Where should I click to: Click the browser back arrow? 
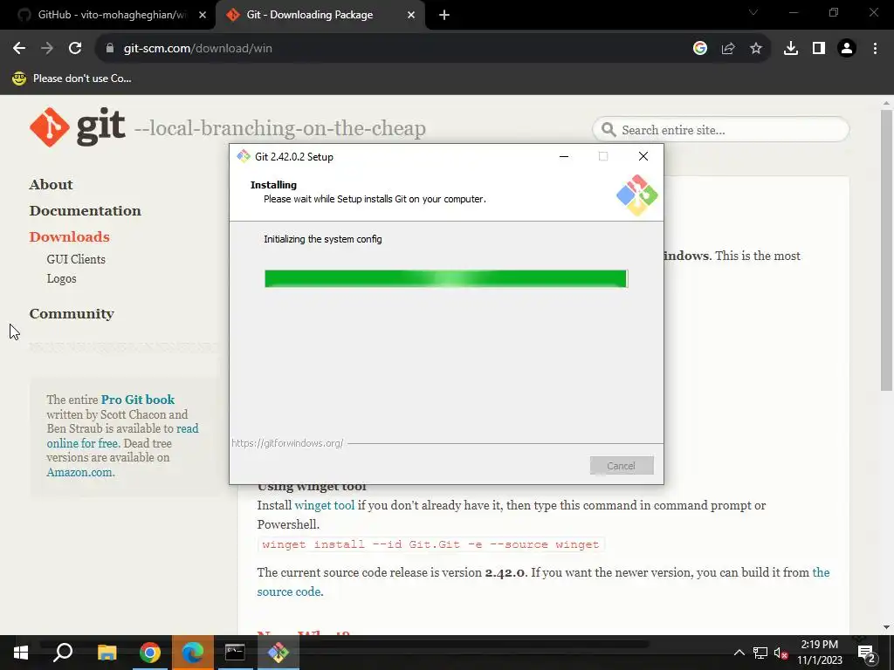pyautogui.click(x=19, y=49)
